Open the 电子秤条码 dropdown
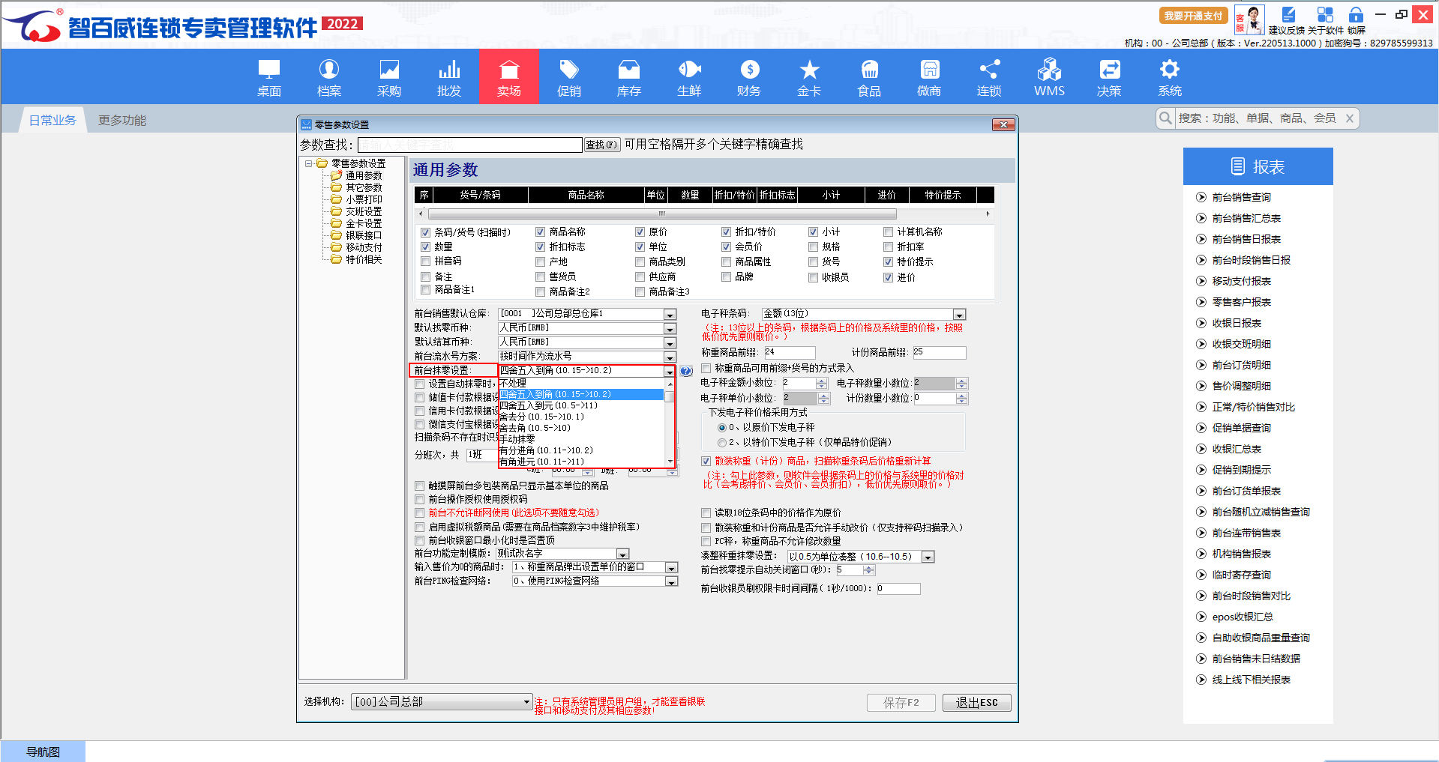 [959, 315]
